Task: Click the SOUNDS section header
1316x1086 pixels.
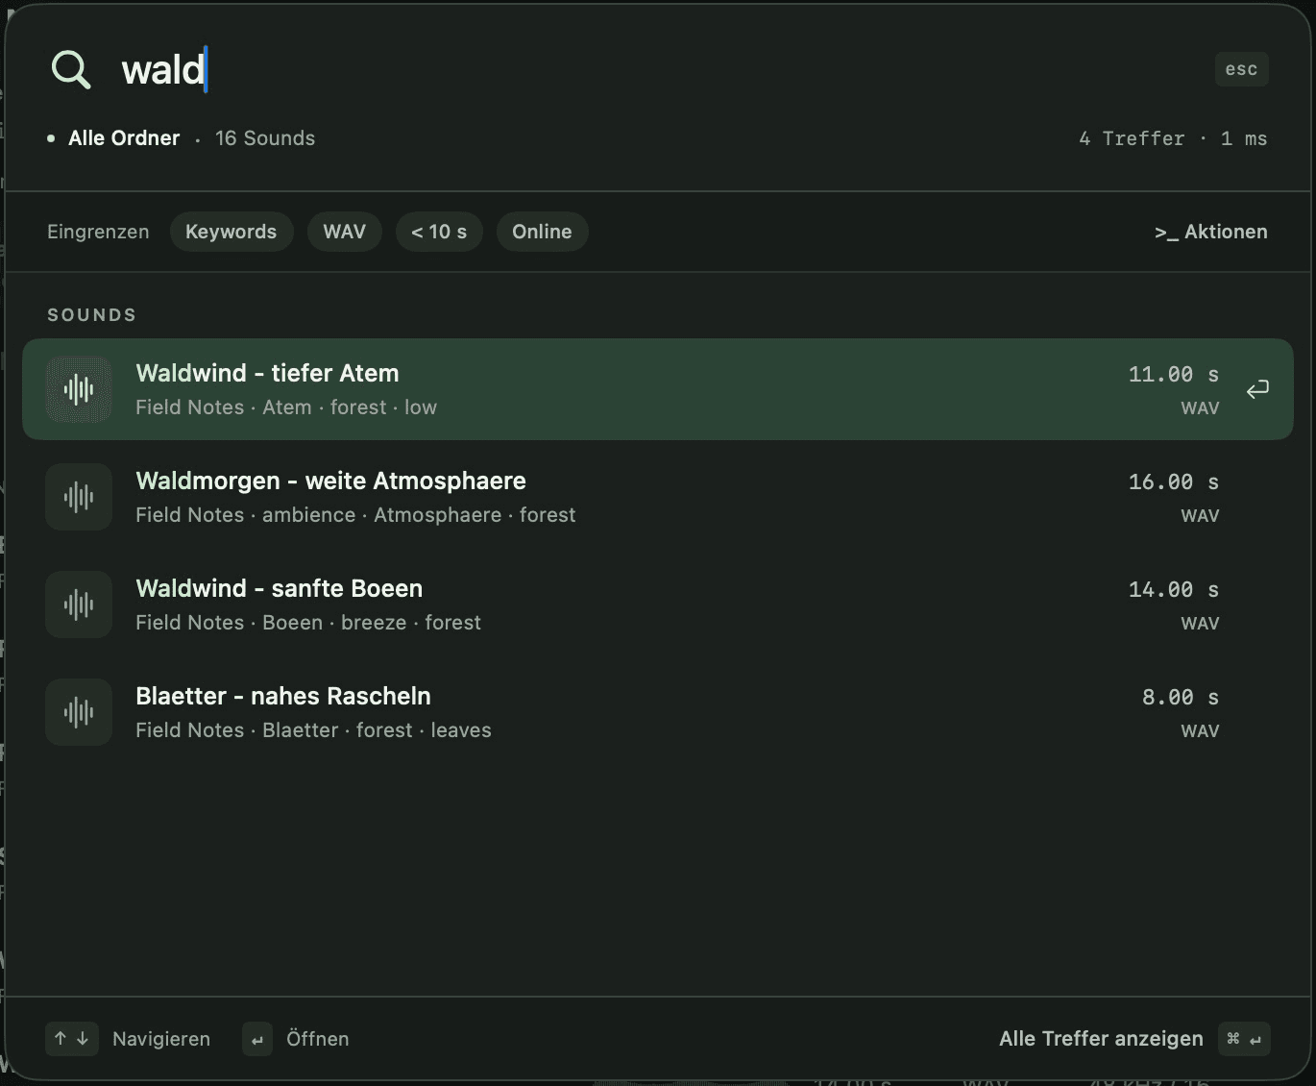Action: [x=92, y=315]
